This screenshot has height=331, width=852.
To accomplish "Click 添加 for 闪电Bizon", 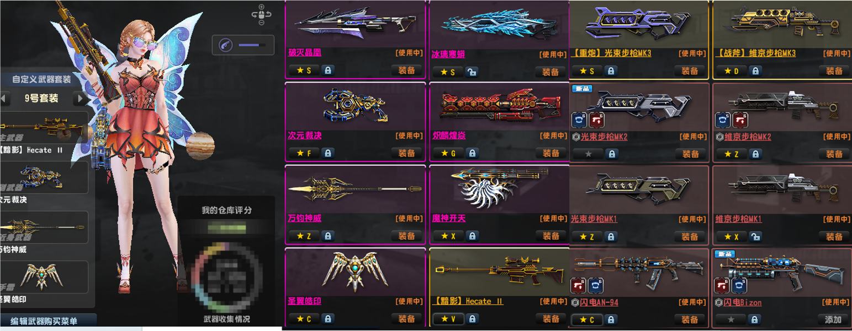I will click(x=833, y=319).
